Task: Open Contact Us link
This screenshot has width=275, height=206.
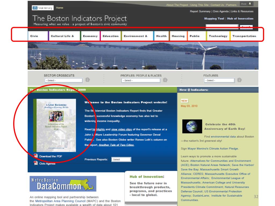Action: (217, 5)
